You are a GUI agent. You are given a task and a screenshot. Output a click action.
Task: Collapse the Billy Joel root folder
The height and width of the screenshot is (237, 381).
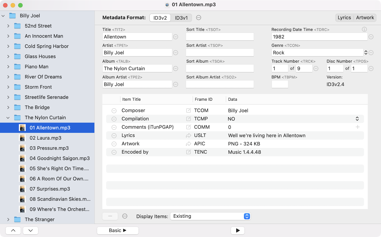click(3, 16)
